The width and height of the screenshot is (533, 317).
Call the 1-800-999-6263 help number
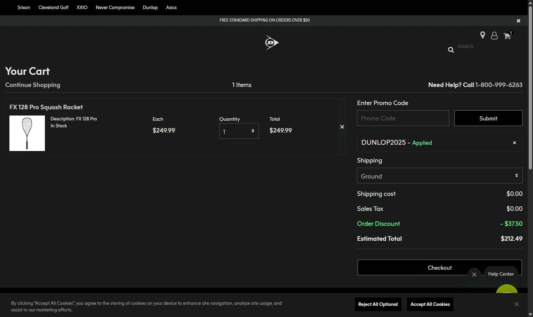499,85
